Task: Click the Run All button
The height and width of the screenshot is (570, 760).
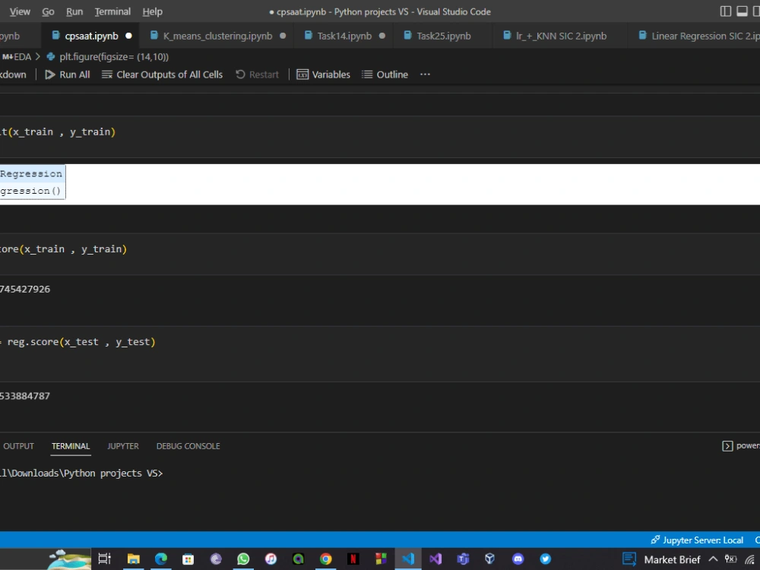Action: point(68,74)
